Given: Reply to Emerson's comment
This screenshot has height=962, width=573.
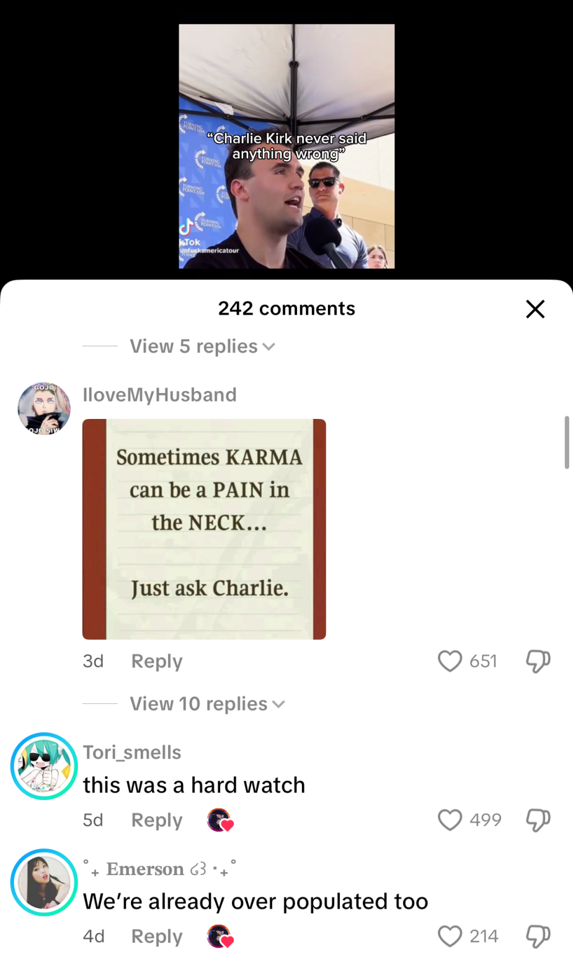Looking at the screenshot, I should pos(157,936).
